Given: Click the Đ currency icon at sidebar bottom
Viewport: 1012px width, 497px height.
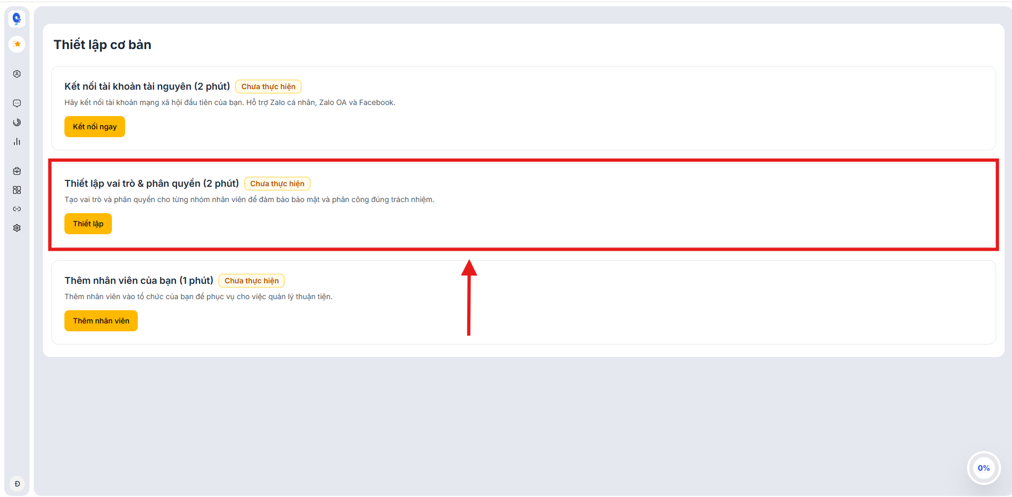Looking at the screenshot, I should (16, 483).
